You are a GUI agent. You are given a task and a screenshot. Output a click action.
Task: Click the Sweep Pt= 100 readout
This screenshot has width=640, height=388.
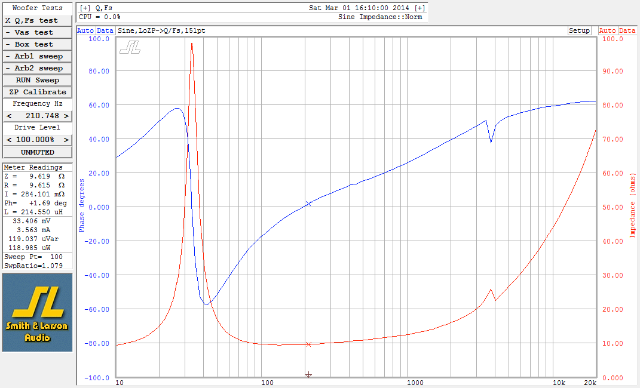pos(33,257)
